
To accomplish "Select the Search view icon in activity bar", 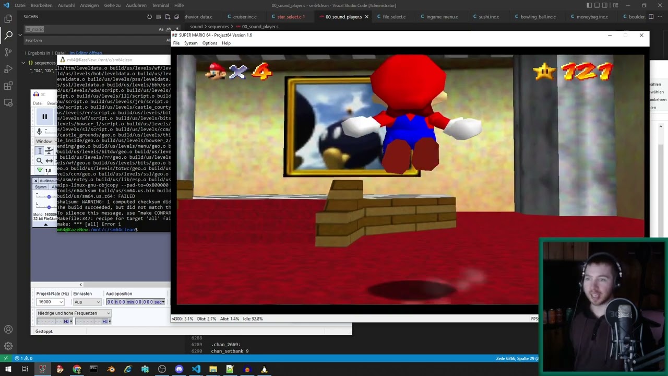I will click(8, 36).
